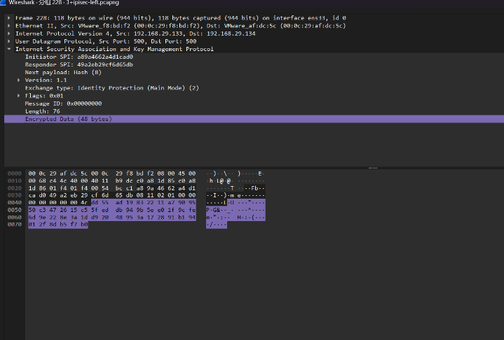This screenshot has height=340, width=504.
Task: Click hex byte 'dd' at start of highlighted data
Action: pyautogui.click(x=95, y=203)
